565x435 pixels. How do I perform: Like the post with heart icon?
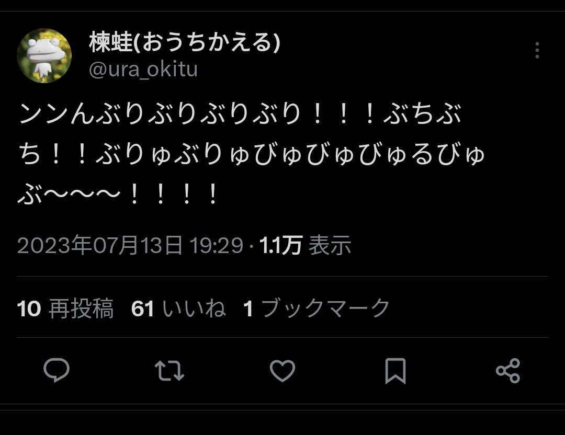coord(282,371)
